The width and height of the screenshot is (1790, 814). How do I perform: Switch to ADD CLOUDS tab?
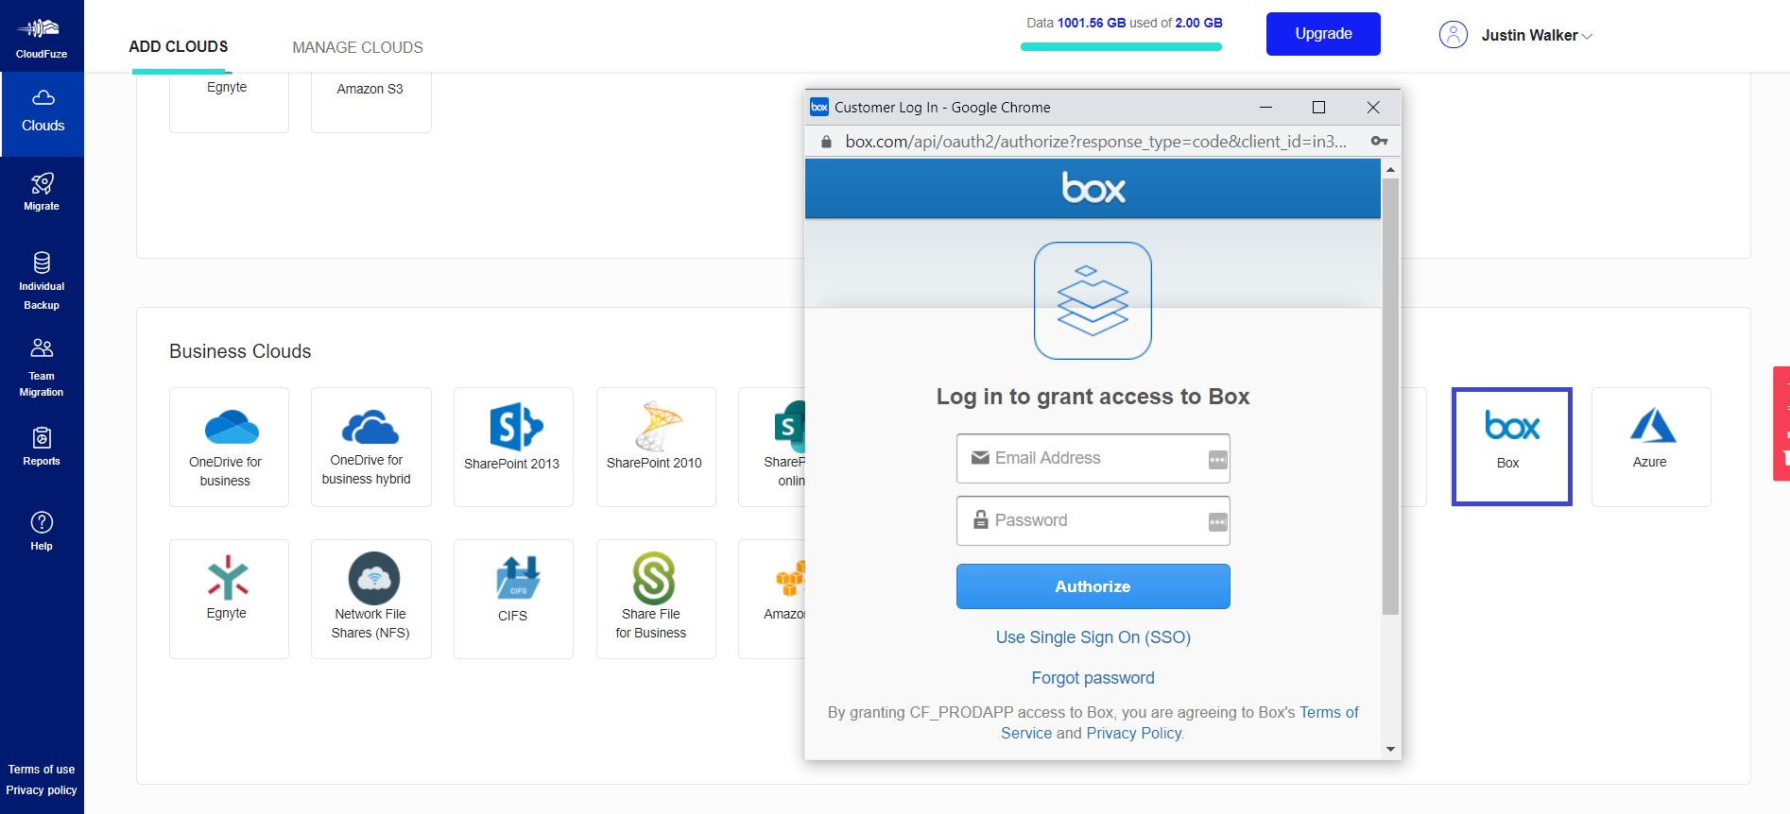point(179,46)
